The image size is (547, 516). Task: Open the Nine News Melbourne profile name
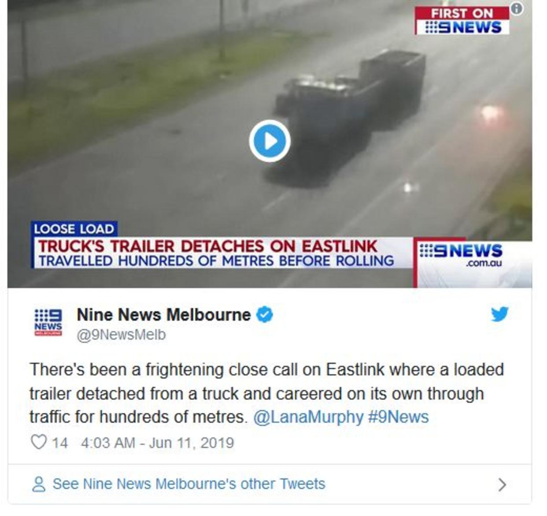click(x=164, y=315)
